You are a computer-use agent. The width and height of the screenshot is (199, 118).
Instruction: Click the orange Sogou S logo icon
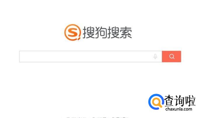[x=72, y=32]
